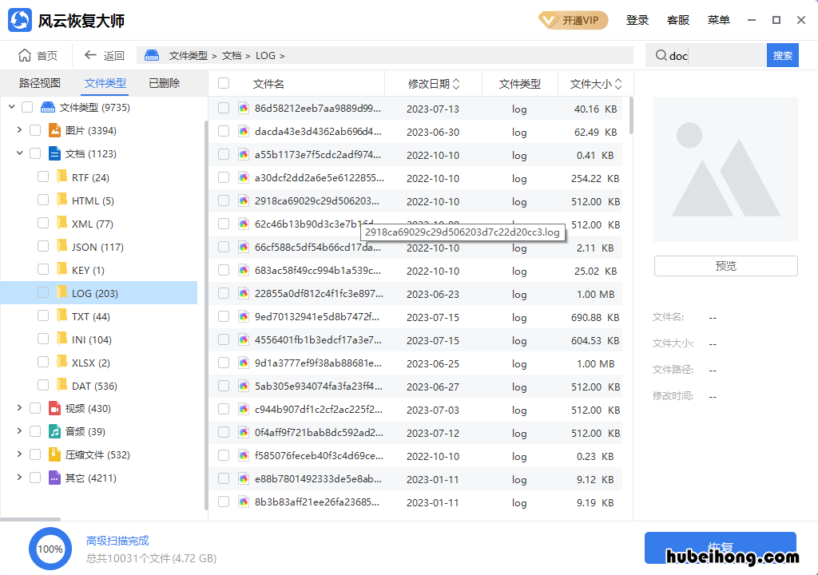
Task: Open the 菜单 menu
Action: click(x=718, y=20)
